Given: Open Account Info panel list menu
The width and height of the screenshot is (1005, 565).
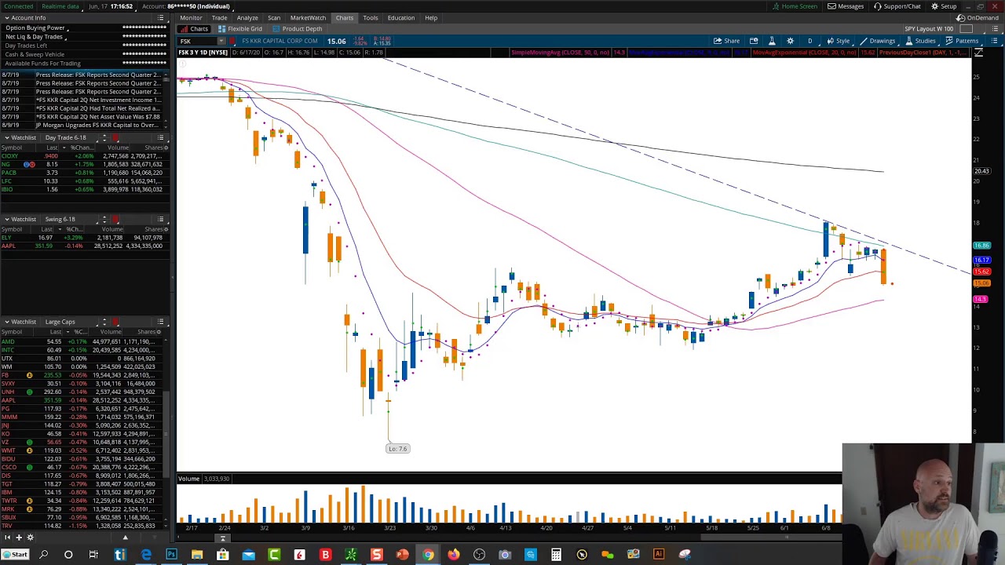Looking at the screenshot, I should (161, 17).
